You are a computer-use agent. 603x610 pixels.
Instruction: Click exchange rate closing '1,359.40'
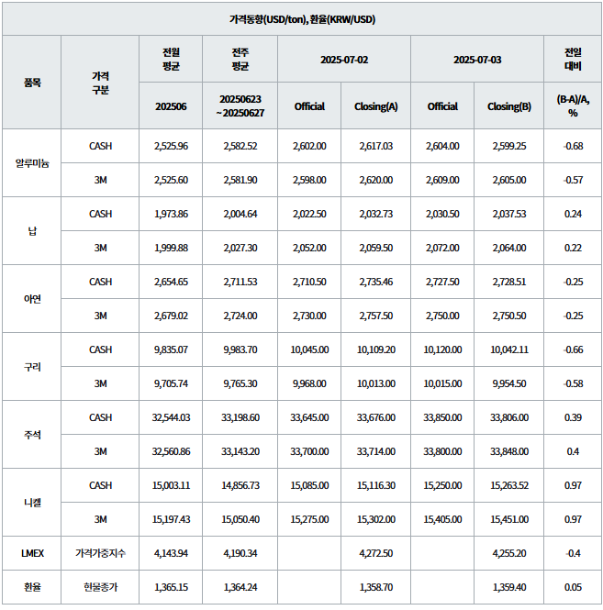509,587
